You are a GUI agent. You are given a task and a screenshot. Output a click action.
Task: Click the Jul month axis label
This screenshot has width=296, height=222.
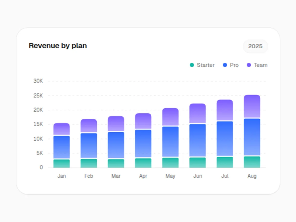[x=225, y=176]
